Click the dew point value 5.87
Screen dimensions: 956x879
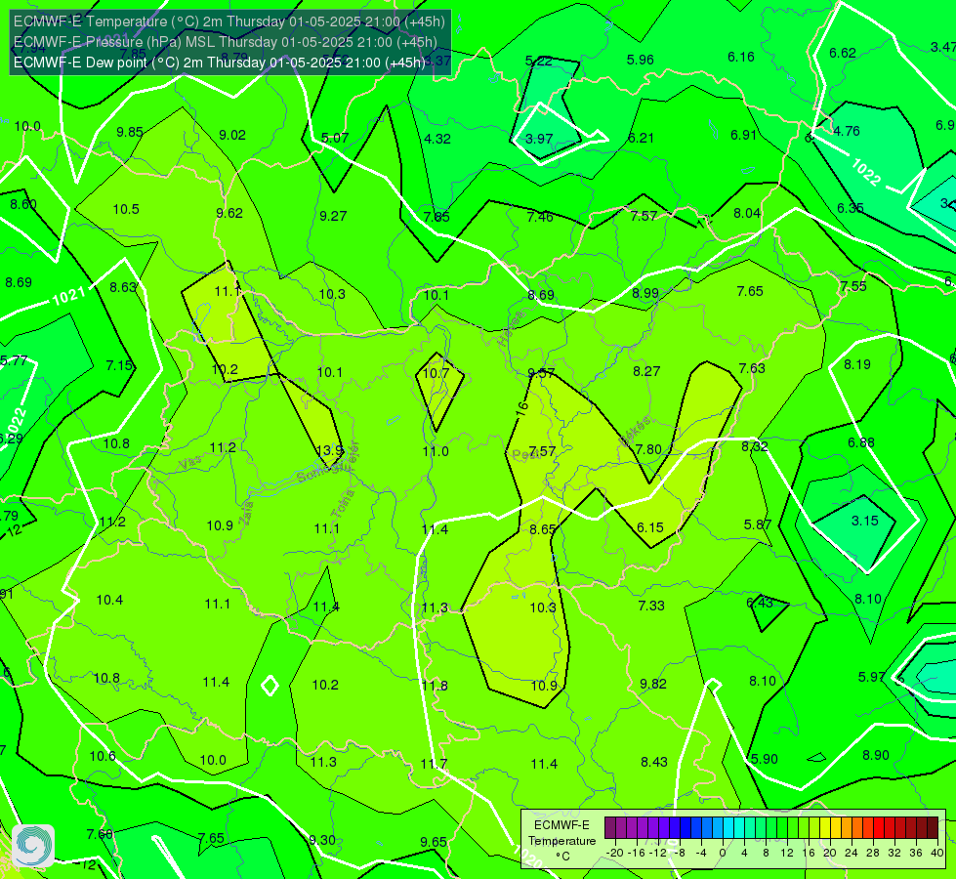coord(757,524)
